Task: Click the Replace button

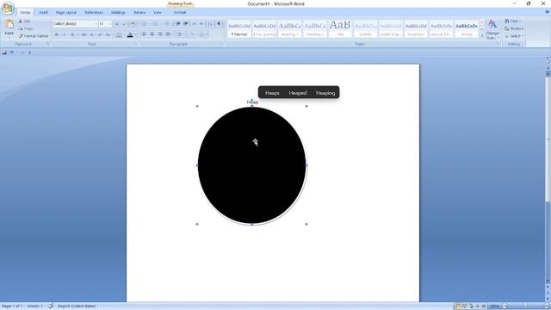Action: (514, 28)
